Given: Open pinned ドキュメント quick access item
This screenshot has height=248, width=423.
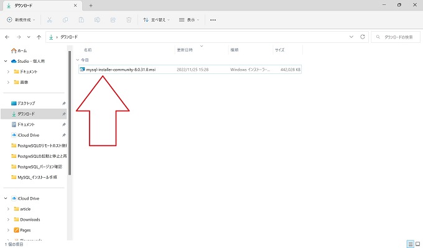Looking at the screenshot, I should 23,124.
